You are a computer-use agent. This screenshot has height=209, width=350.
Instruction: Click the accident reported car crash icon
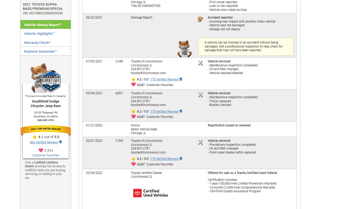[200, 19]
